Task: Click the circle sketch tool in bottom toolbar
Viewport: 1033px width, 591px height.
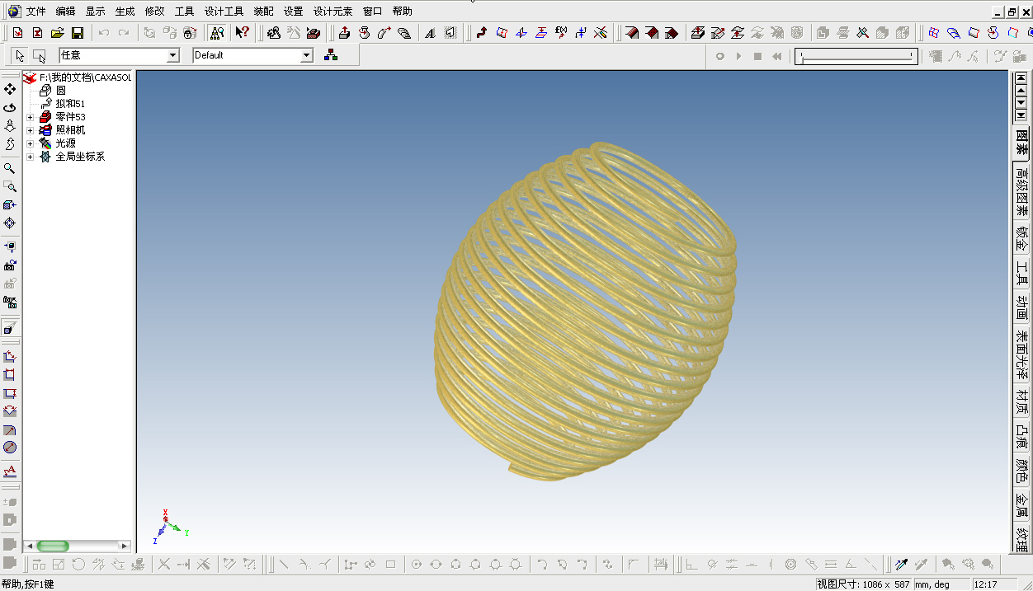Action: 416,565
